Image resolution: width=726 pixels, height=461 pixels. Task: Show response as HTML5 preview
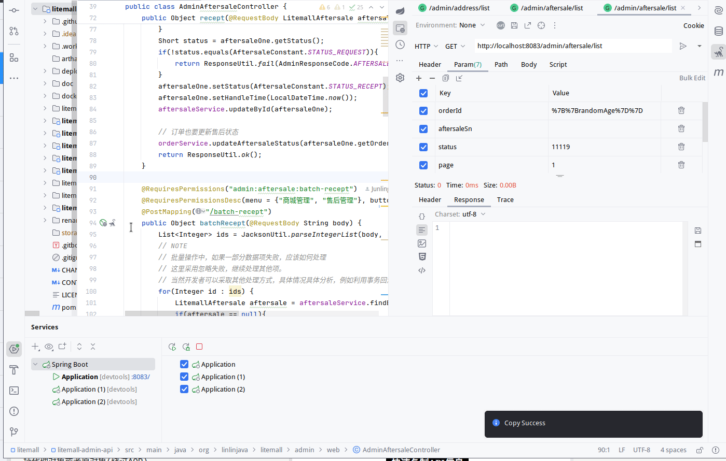(422, 256)
